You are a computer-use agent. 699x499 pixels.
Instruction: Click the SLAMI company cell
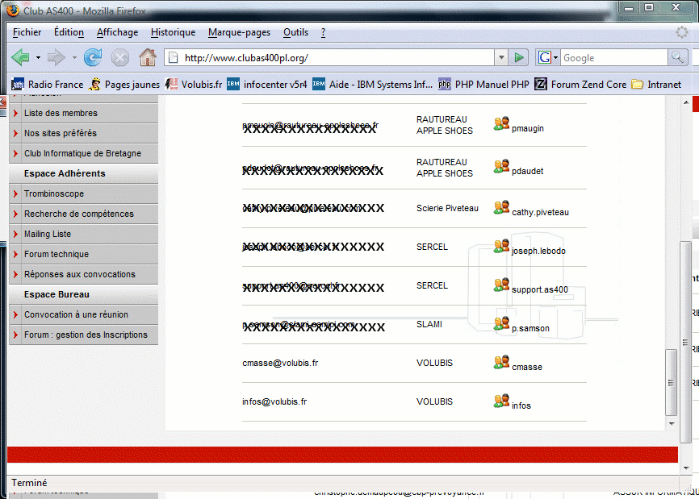pos(429,324)
